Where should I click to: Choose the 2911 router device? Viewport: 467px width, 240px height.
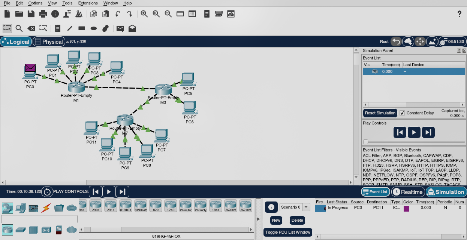(111, 206)
